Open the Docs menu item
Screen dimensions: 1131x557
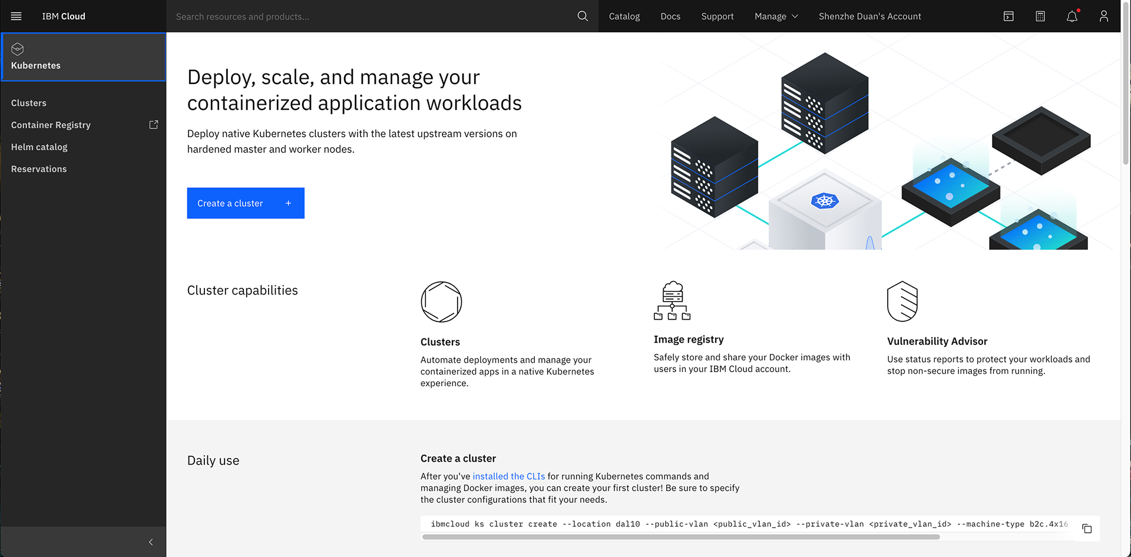pos(670,16)
